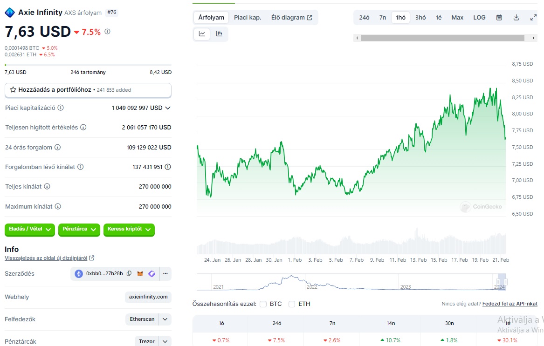Set chart range to 3hó
The height and width of the screenshot is (346, 544).
(420, 17)
